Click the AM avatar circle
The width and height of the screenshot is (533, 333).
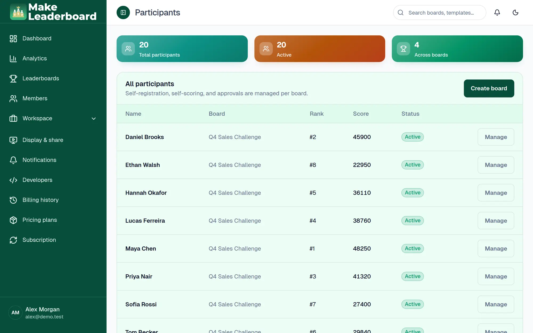[x=15, y=313]
